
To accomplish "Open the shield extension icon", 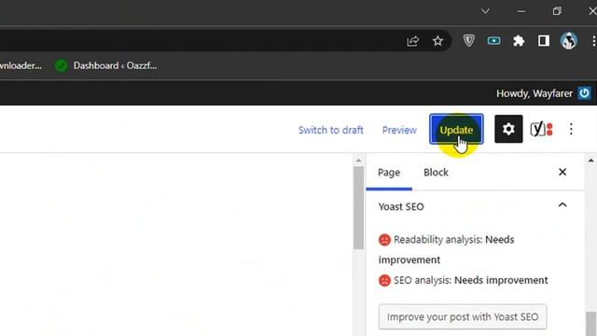I will pos(468,40).
